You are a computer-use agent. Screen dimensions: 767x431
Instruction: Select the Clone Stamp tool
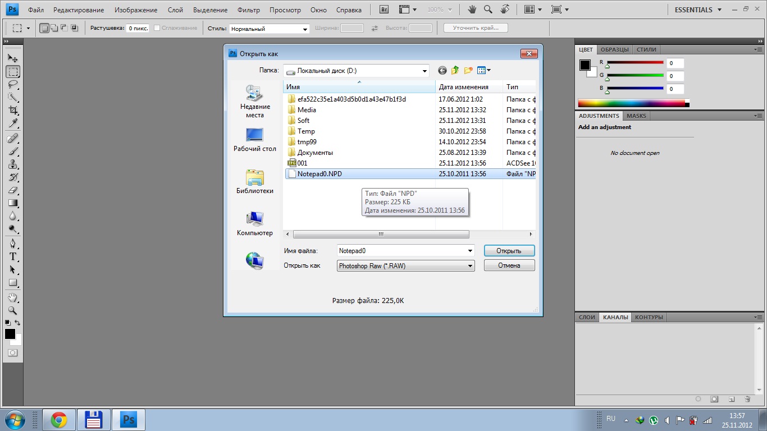(13, 164)
